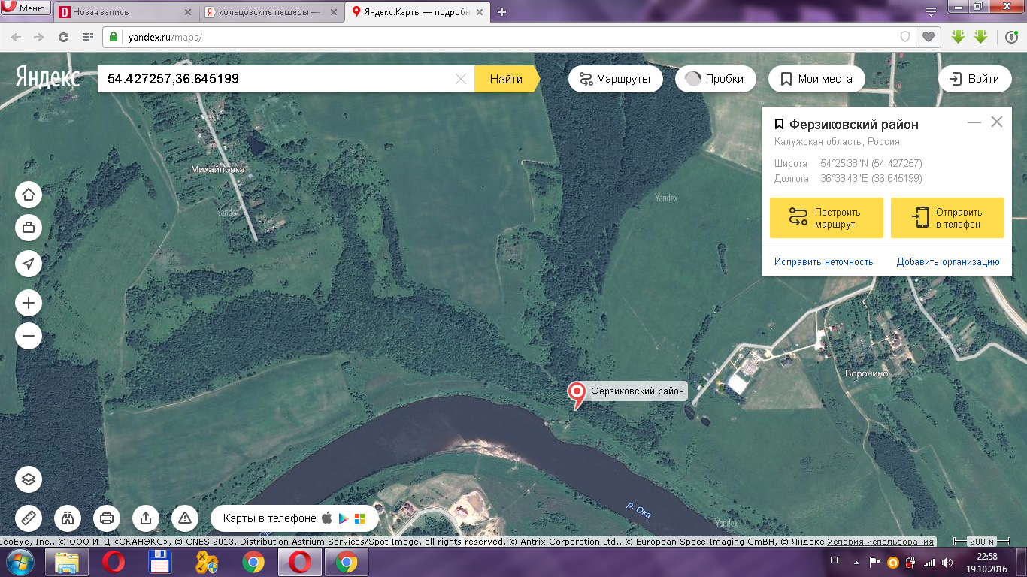Switch to the Новая запись tab
The height and width of the screenshot is (577, 1027).
click(x=126, y=12)
